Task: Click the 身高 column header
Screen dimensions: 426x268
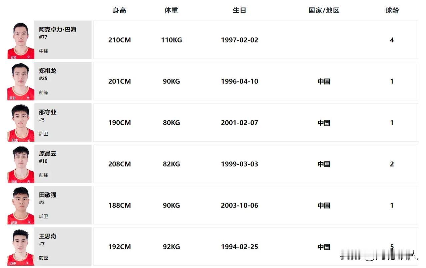Action: 119,10
